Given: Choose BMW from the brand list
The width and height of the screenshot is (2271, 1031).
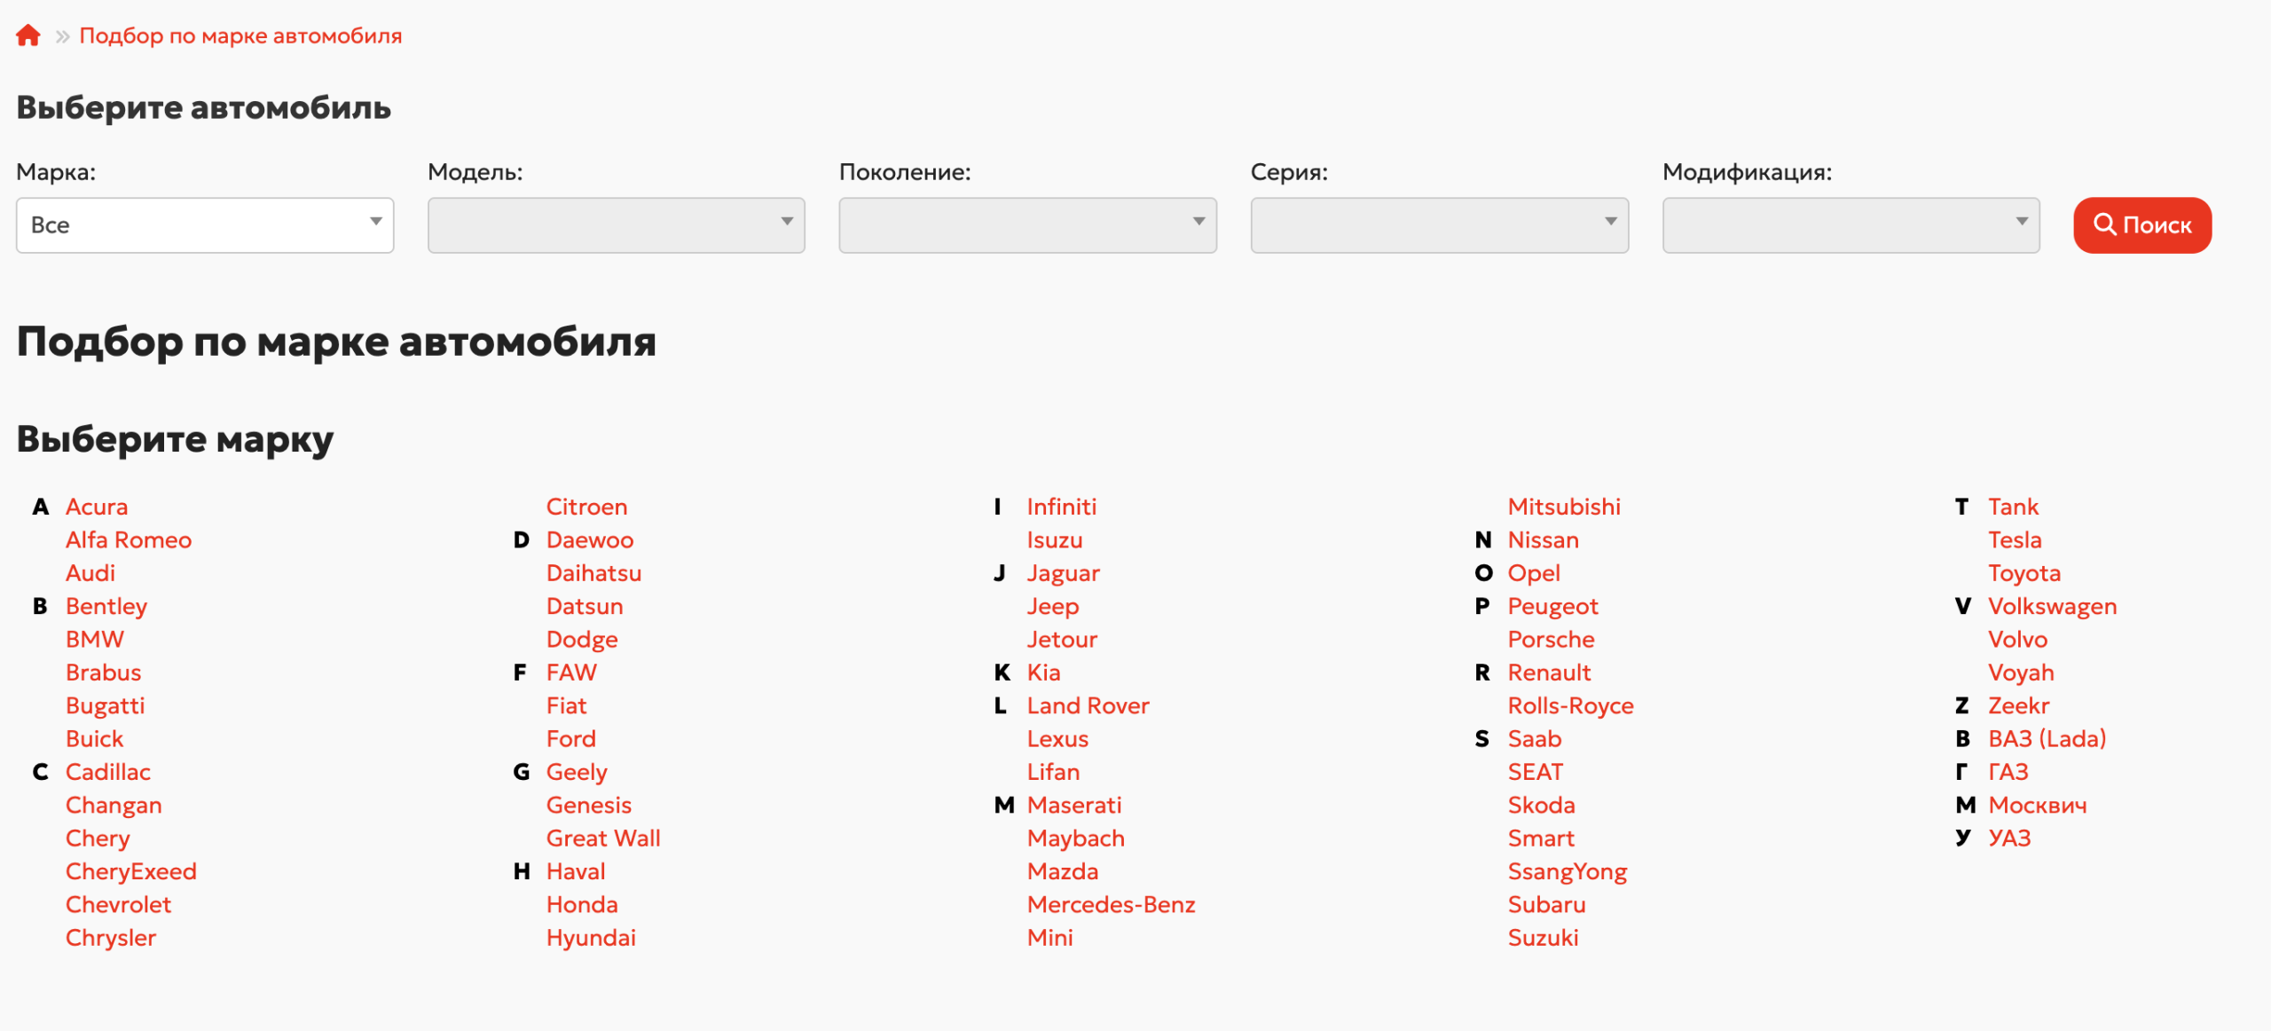Looking at the screenshot, I should [95, 639].
